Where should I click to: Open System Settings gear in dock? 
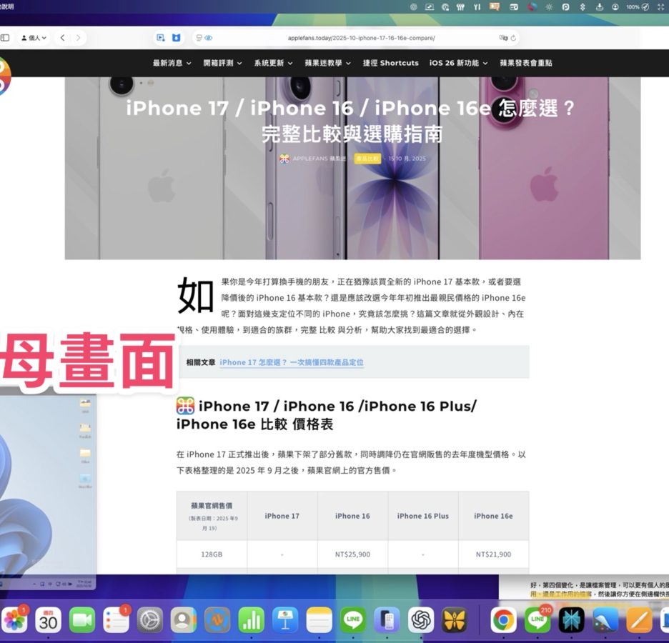[150, 619]
